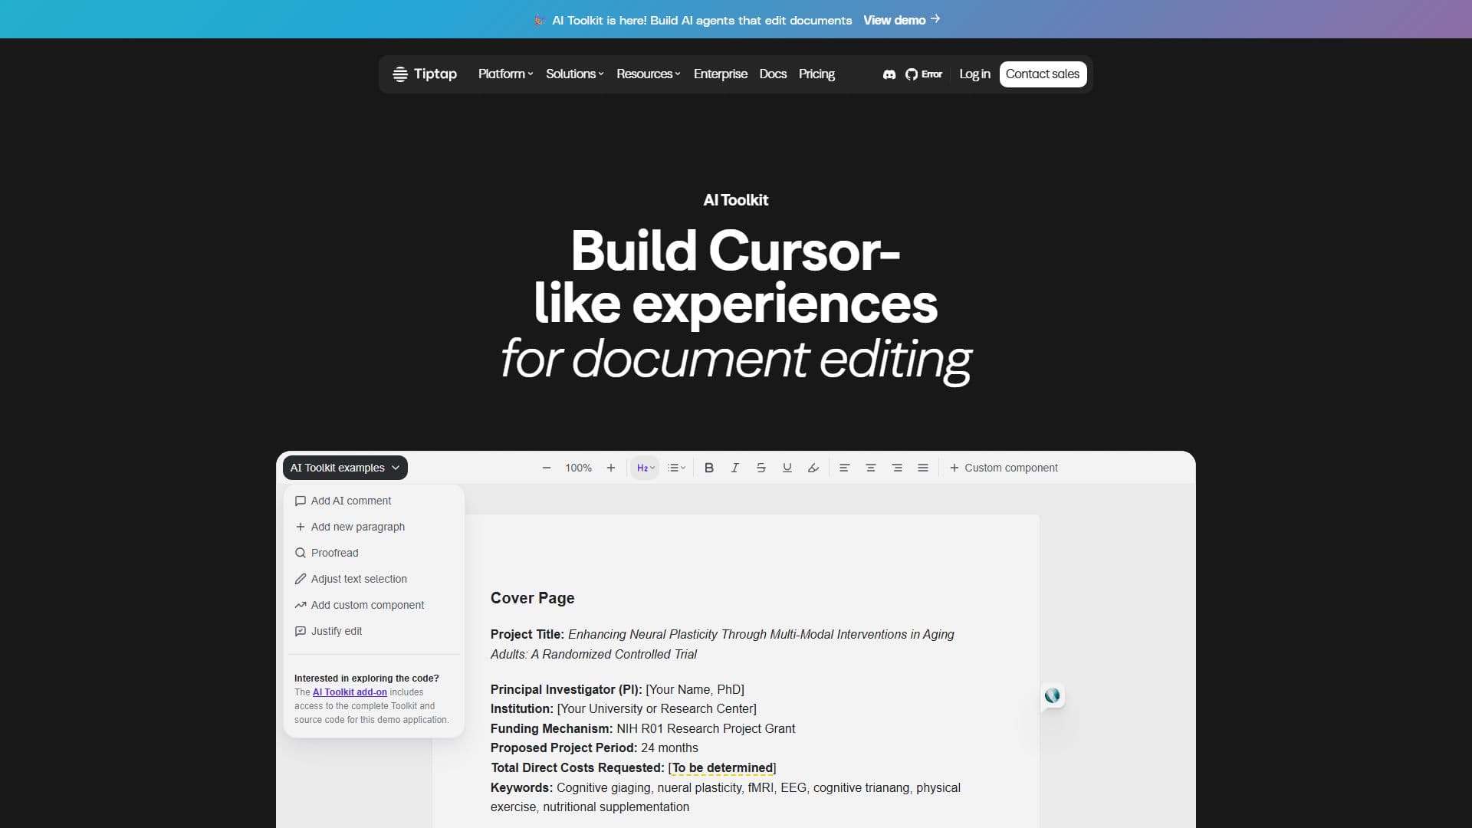
Task: Open the AI Toolkit add-on link
Action: pyautogui.click(x=350, y=692)
